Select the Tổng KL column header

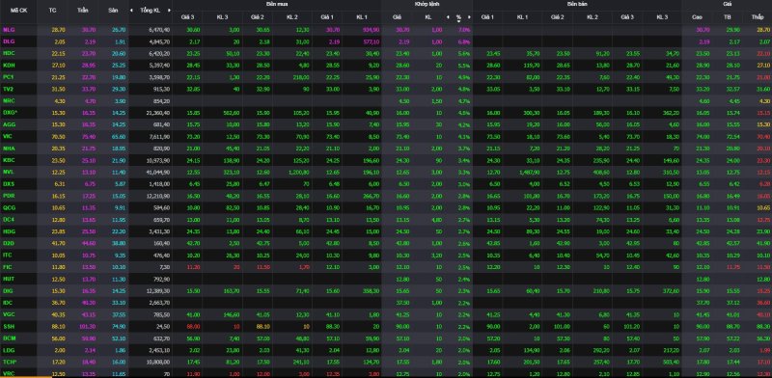click(150, 11)
